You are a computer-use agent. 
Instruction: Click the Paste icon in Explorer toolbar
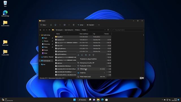60,25
